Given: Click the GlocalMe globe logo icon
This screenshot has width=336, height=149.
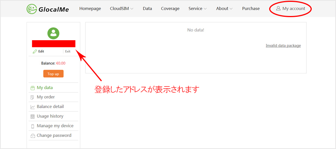Looking at the screenshot, I should [x=31, y=9].
